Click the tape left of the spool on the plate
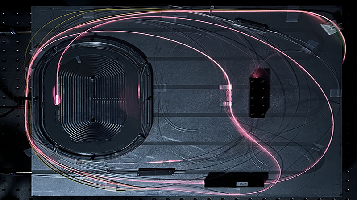357x200 pixels. [28, 152]
